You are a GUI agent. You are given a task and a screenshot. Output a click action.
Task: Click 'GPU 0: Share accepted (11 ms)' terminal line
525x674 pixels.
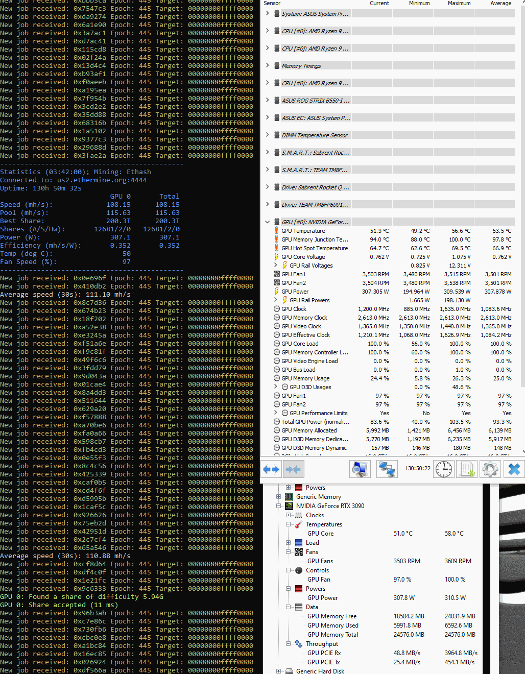[59, 605]
